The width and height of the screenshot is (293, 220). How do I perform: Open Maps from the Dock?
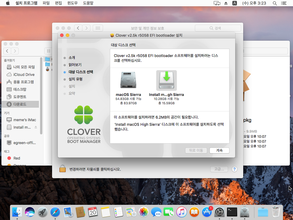pos(131,212)
